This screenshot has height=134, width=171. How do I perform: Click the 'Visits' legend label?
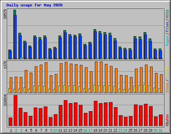coord(167,73)
